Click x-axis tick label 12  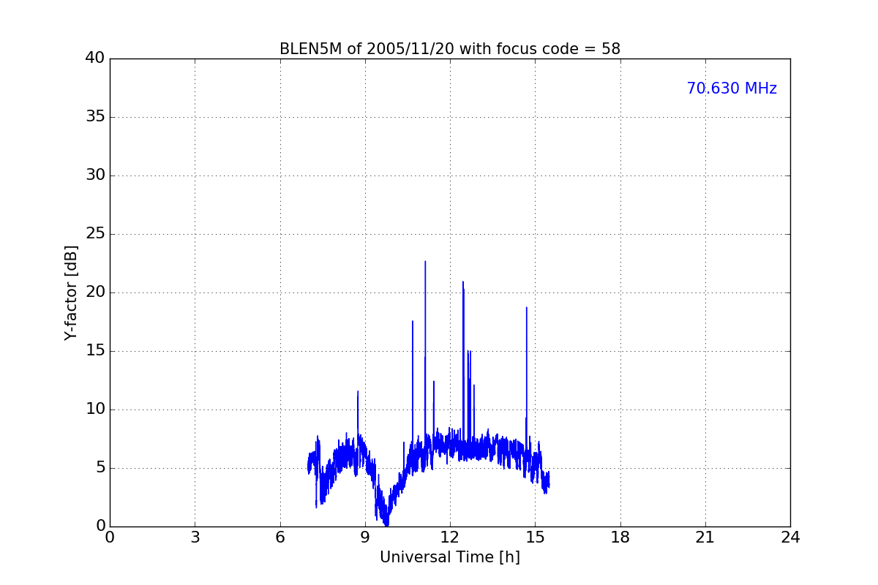(450, 537)
